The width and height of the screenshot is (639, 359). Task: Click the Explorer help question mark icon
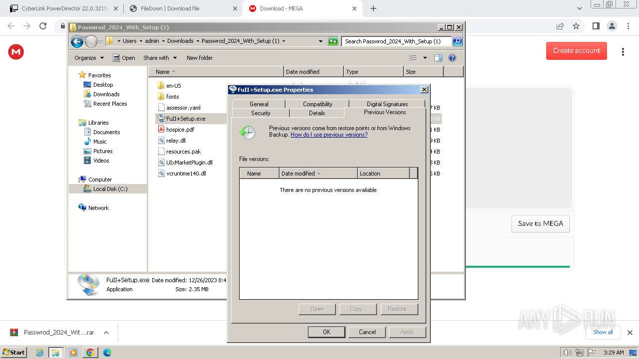coord(452,58)
